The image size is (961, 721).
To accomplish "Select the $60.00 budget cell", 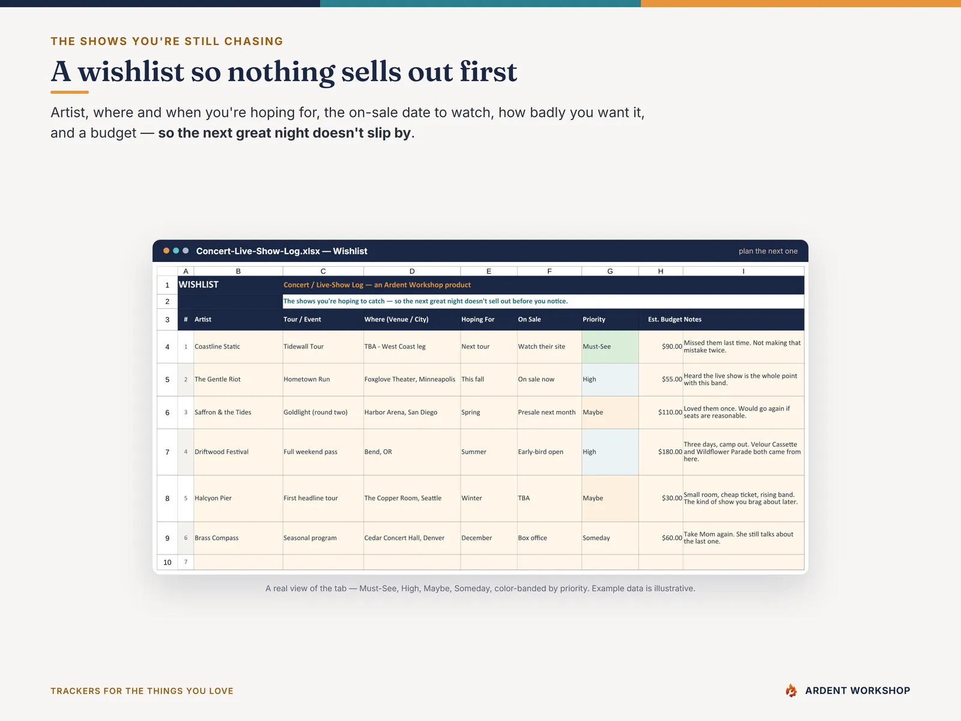I will pyautogui.click(x=661, y=538).
